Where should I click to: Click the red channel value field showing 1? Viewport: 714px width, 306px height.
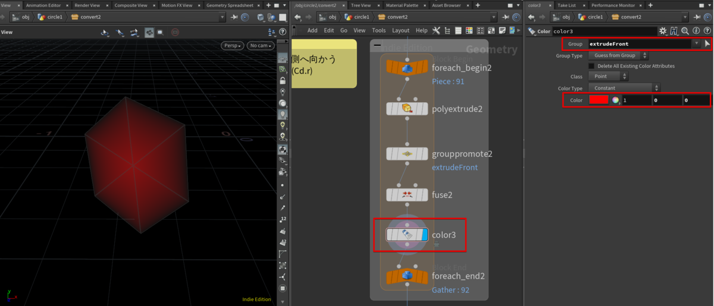[x=636, y=100]
